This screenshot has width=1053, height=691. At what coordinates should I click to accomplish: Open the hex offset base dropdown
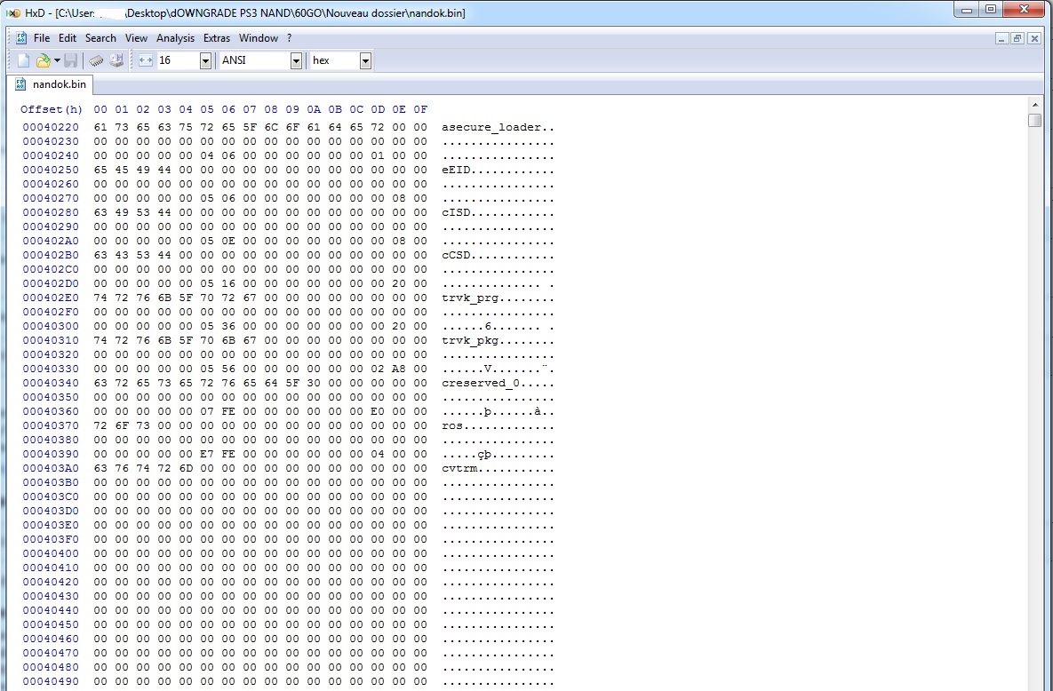365,60
